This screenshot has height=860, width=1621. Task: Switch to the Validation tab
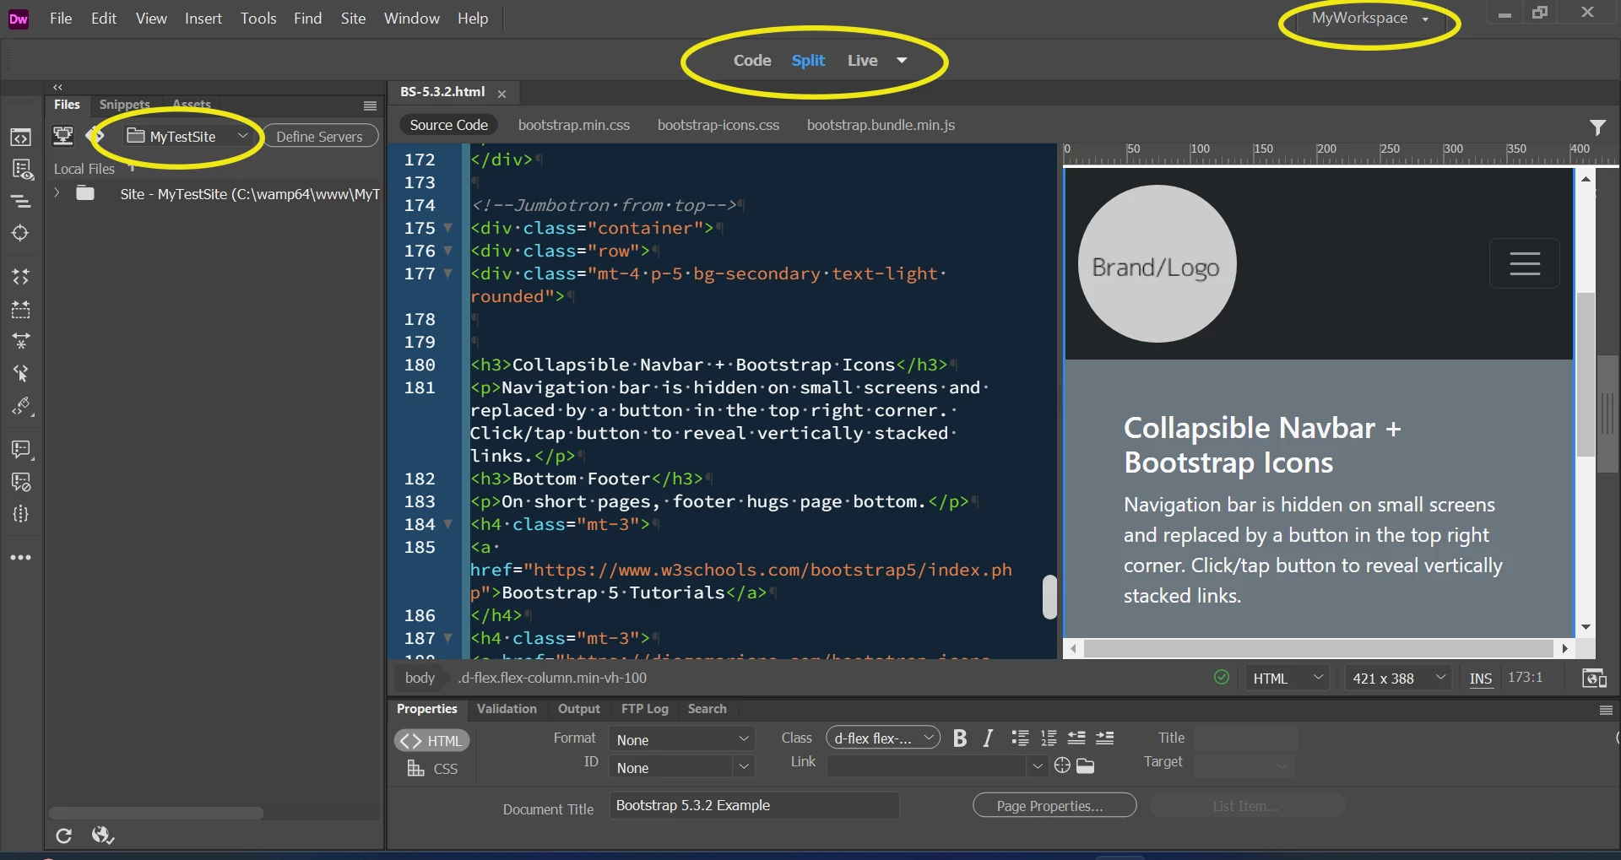[x=507, y=709]
